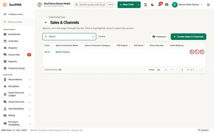Click the card-shaped action icon in NF2P row
This screenshot has height=133, width=214.
coord(192,52)
